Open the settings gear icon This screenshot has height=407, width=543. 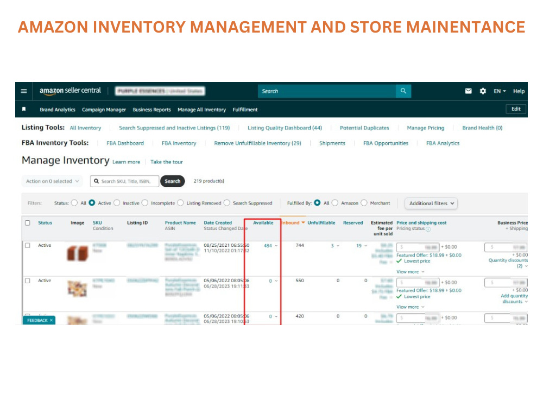[483, 91]
